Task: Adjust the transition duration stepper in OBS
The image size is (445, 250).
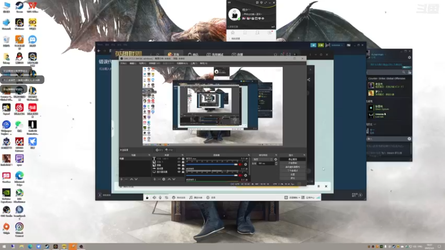Action: [276, 163]
